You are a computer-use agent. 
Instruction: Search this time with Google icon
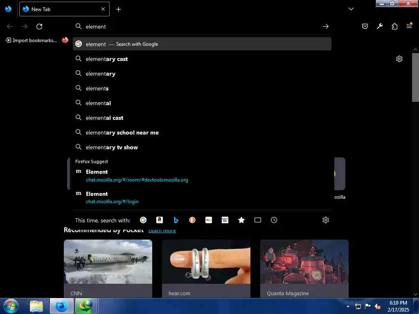143,220
